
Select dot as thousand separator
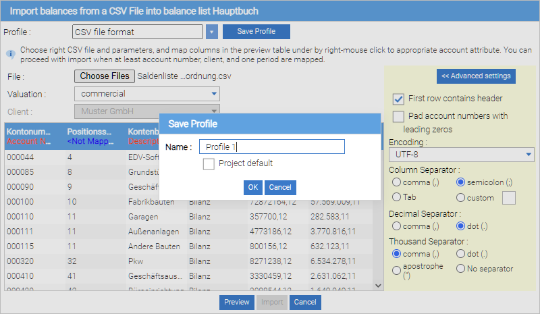pos(461,254)
